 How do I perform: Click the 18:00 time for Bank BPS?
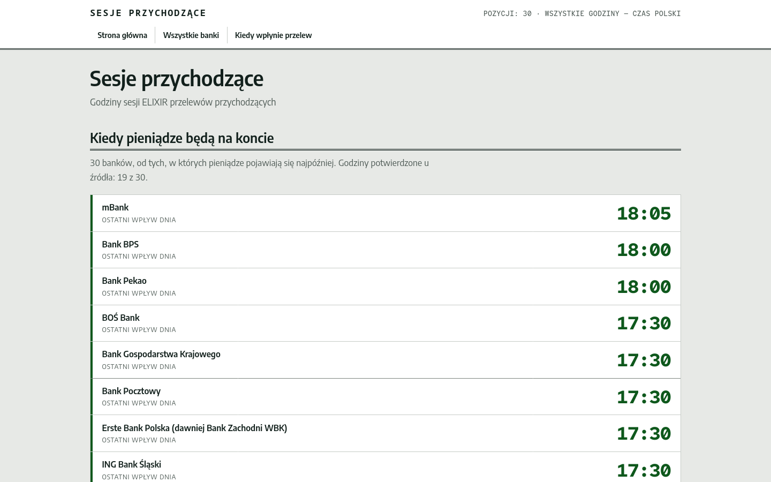pos(644,250)
